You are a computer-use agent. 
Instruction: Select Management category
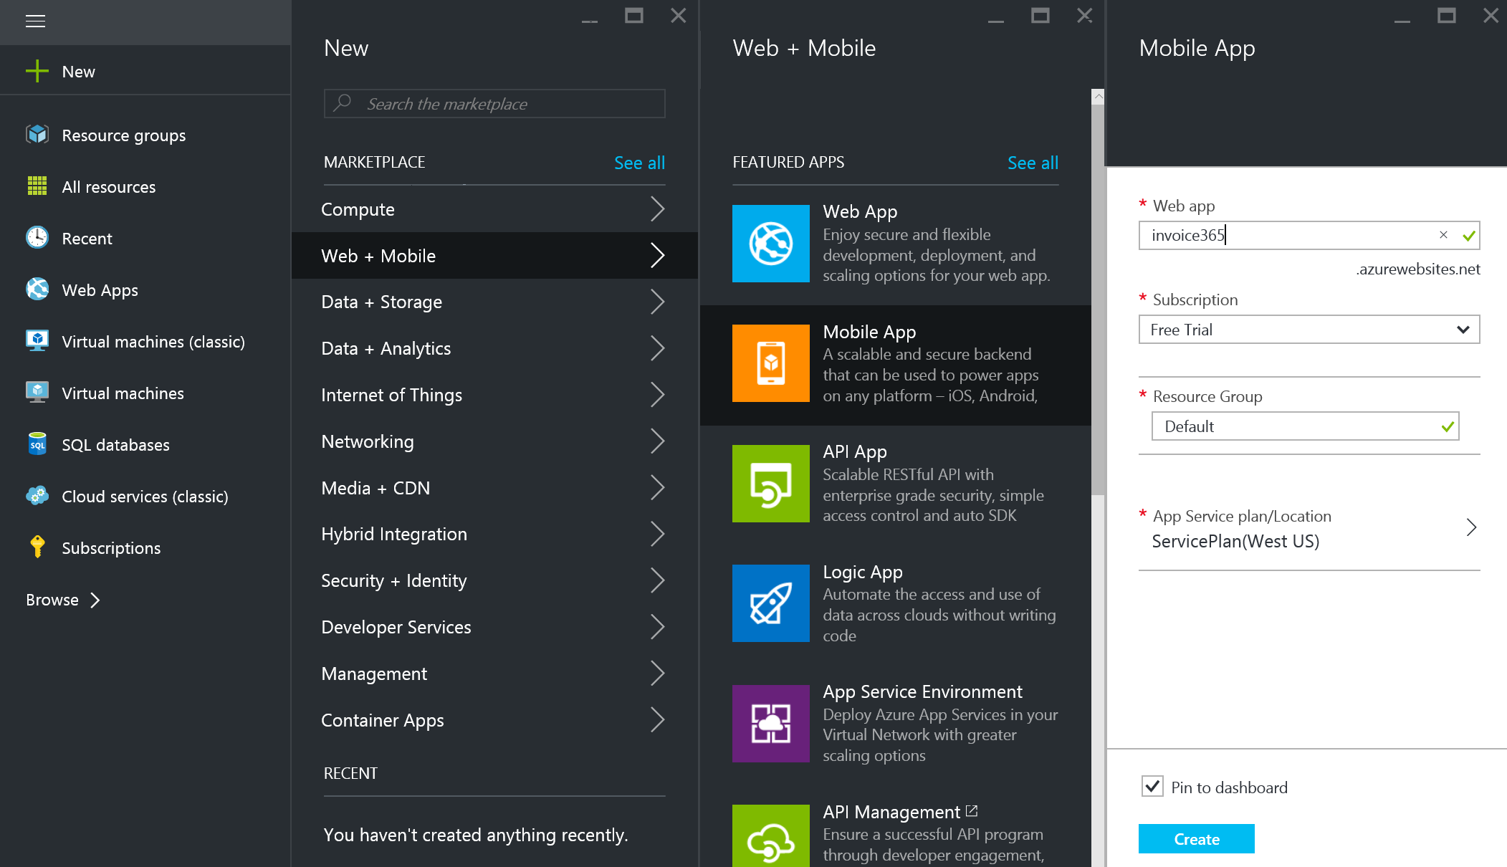(x=494, y=674)
